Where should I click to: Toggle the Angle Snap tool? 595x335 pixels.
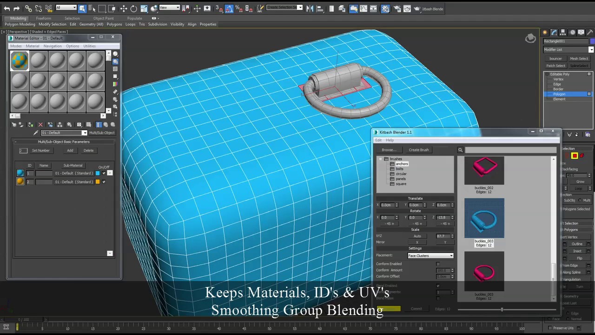[230, 8]
